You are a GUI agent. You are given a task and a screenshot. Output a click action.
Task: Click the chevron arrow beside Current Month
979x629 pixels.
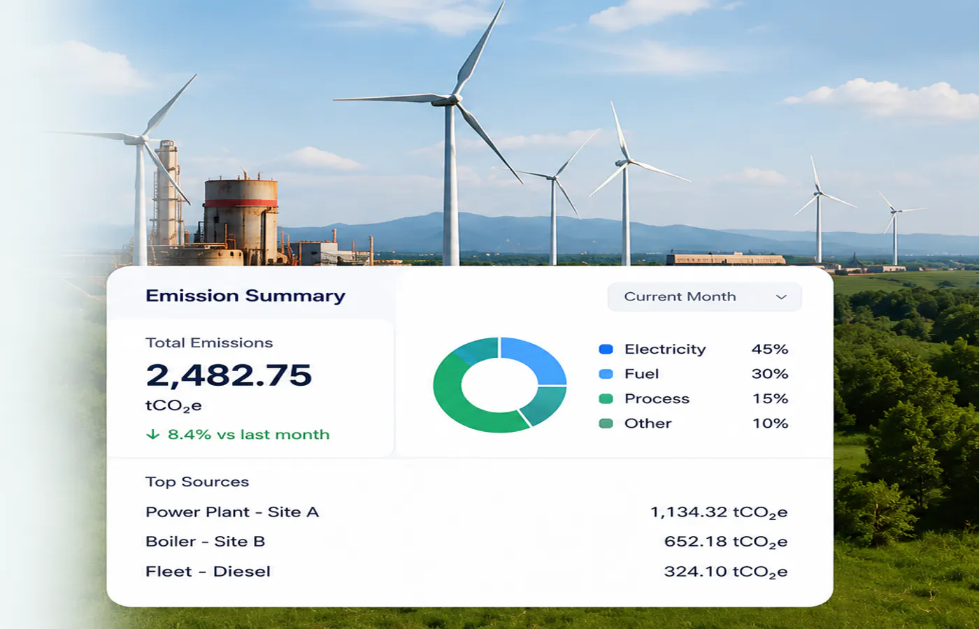click(x=781, y=297)
